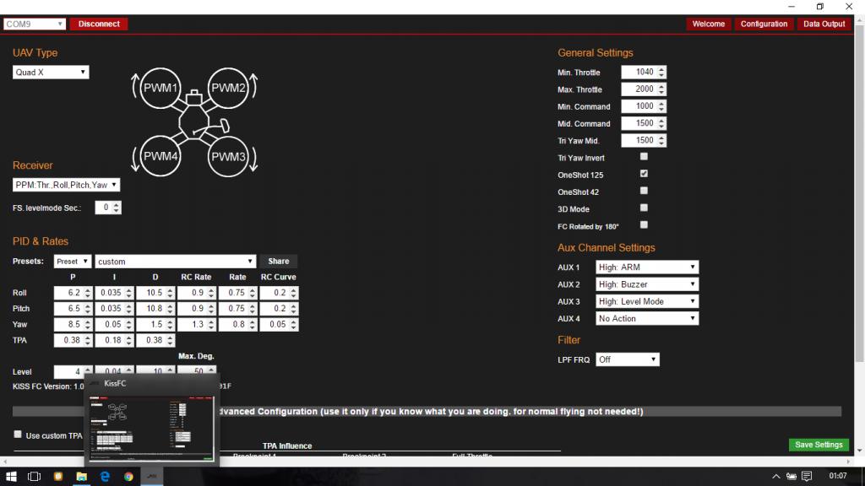The height and width of the screenshot is (486, 865).
Task: Open the AUX 1 High: ARM dropdown
Action: [x=647, y=267]
